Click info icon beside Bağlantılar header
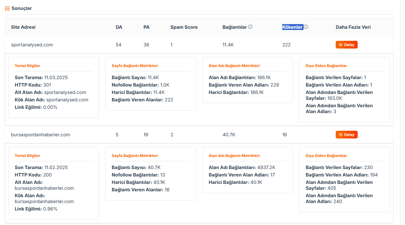The image size is (405, 225). tap(250, 27)
